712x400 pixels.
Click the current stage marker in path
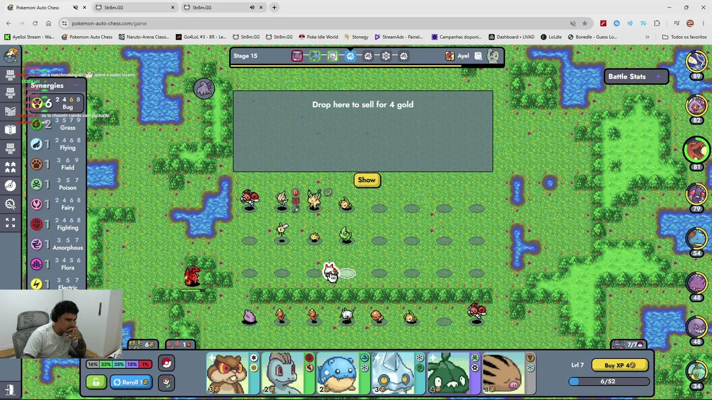[350, 56]
